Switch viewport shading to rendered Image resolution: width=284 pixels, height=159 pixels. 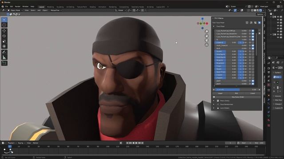click(x=261, y=10)
